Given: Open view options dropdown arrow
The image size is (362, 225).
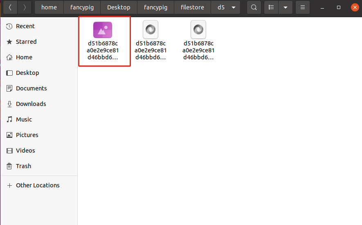Looking at the screenshot, I should tap(286, 7).
